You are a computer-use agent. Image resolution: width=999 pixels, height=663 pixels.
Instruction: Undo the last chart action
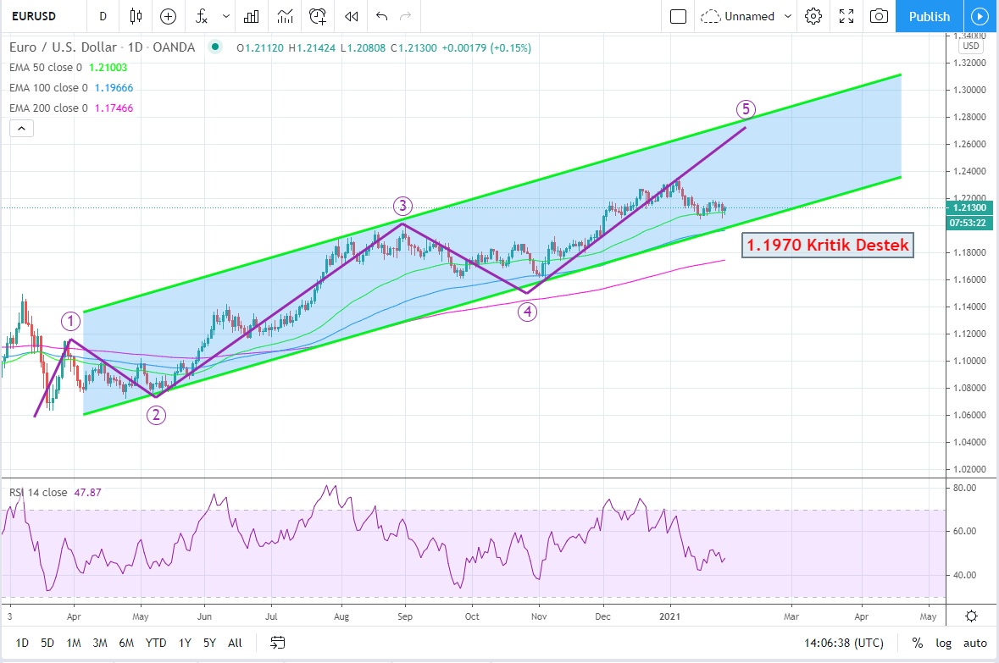click(381, 16)
